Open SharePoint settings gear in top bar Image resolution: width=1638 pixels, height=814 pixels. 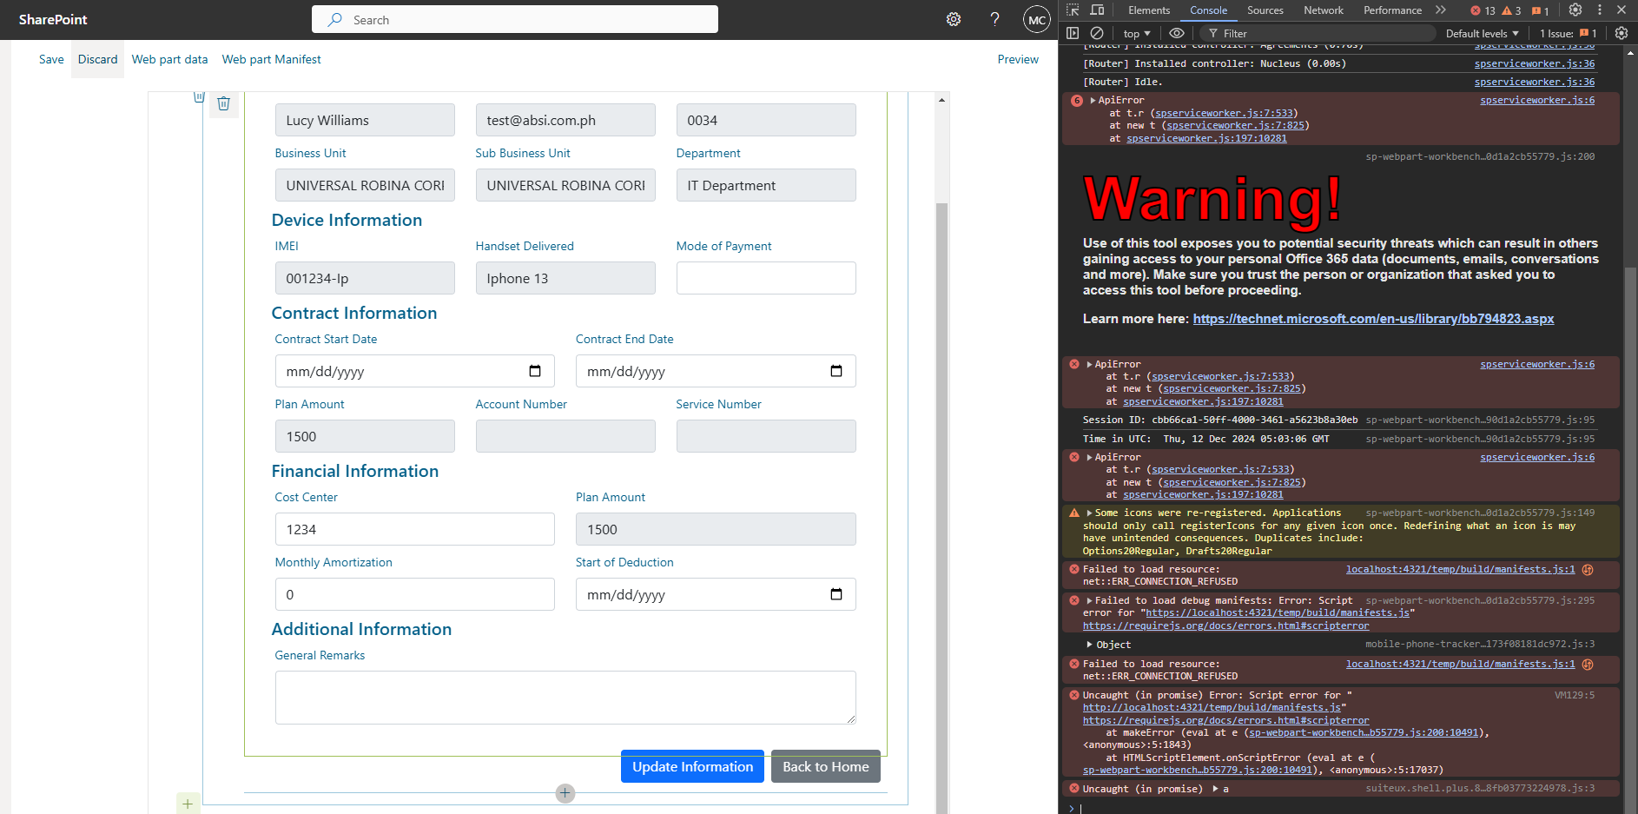(x=953, y=19)
